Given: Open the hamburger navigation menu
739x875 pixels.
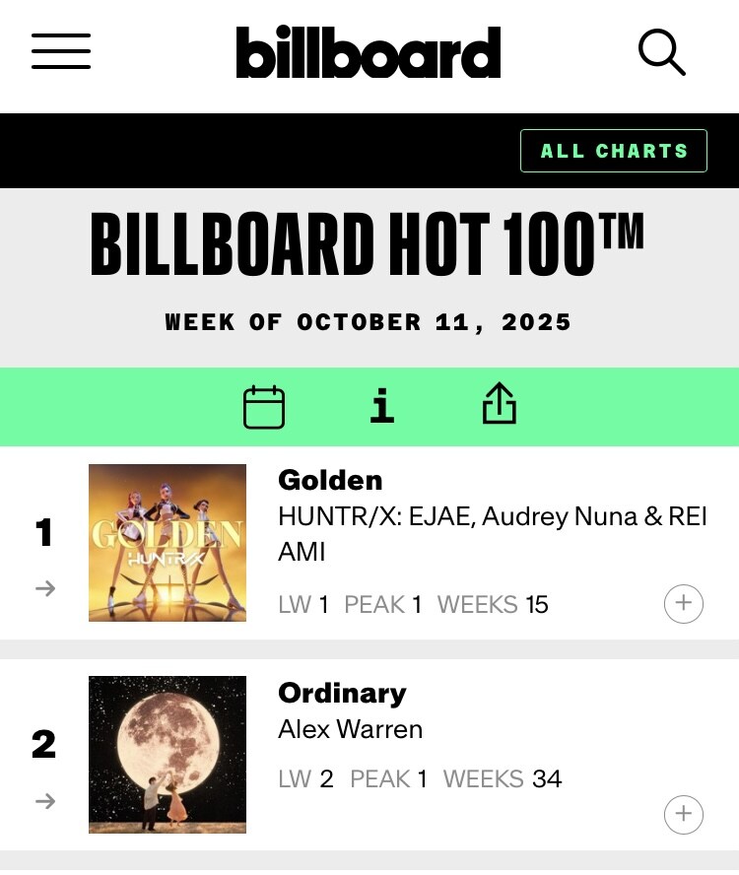Looking at the screenshot, I should pos(61,51).
